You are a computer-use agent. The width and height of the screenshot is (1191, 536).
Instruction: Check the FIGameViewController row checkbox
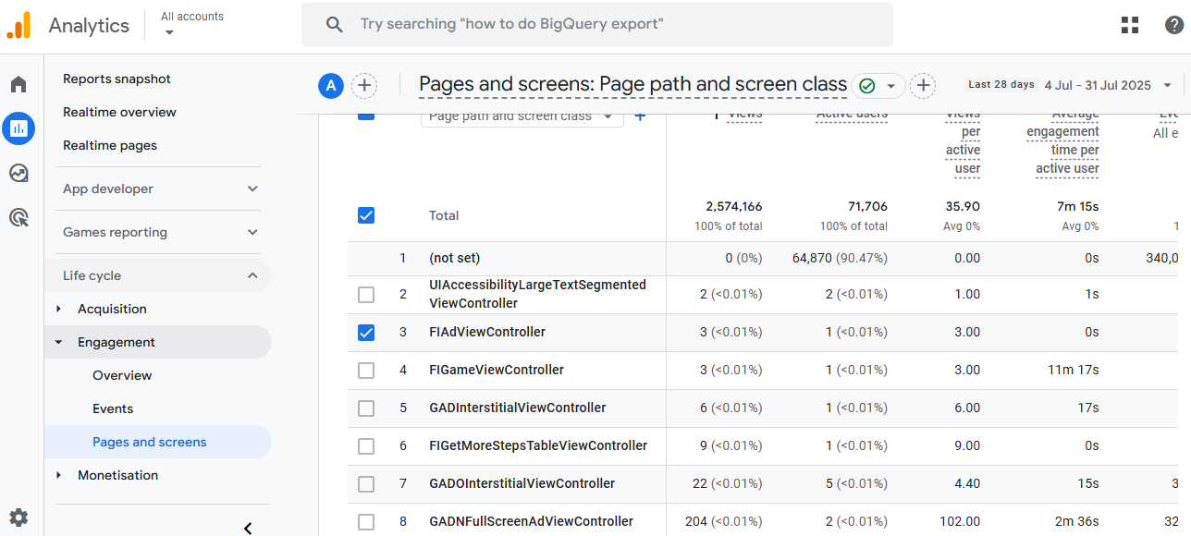tap(366, 371)
